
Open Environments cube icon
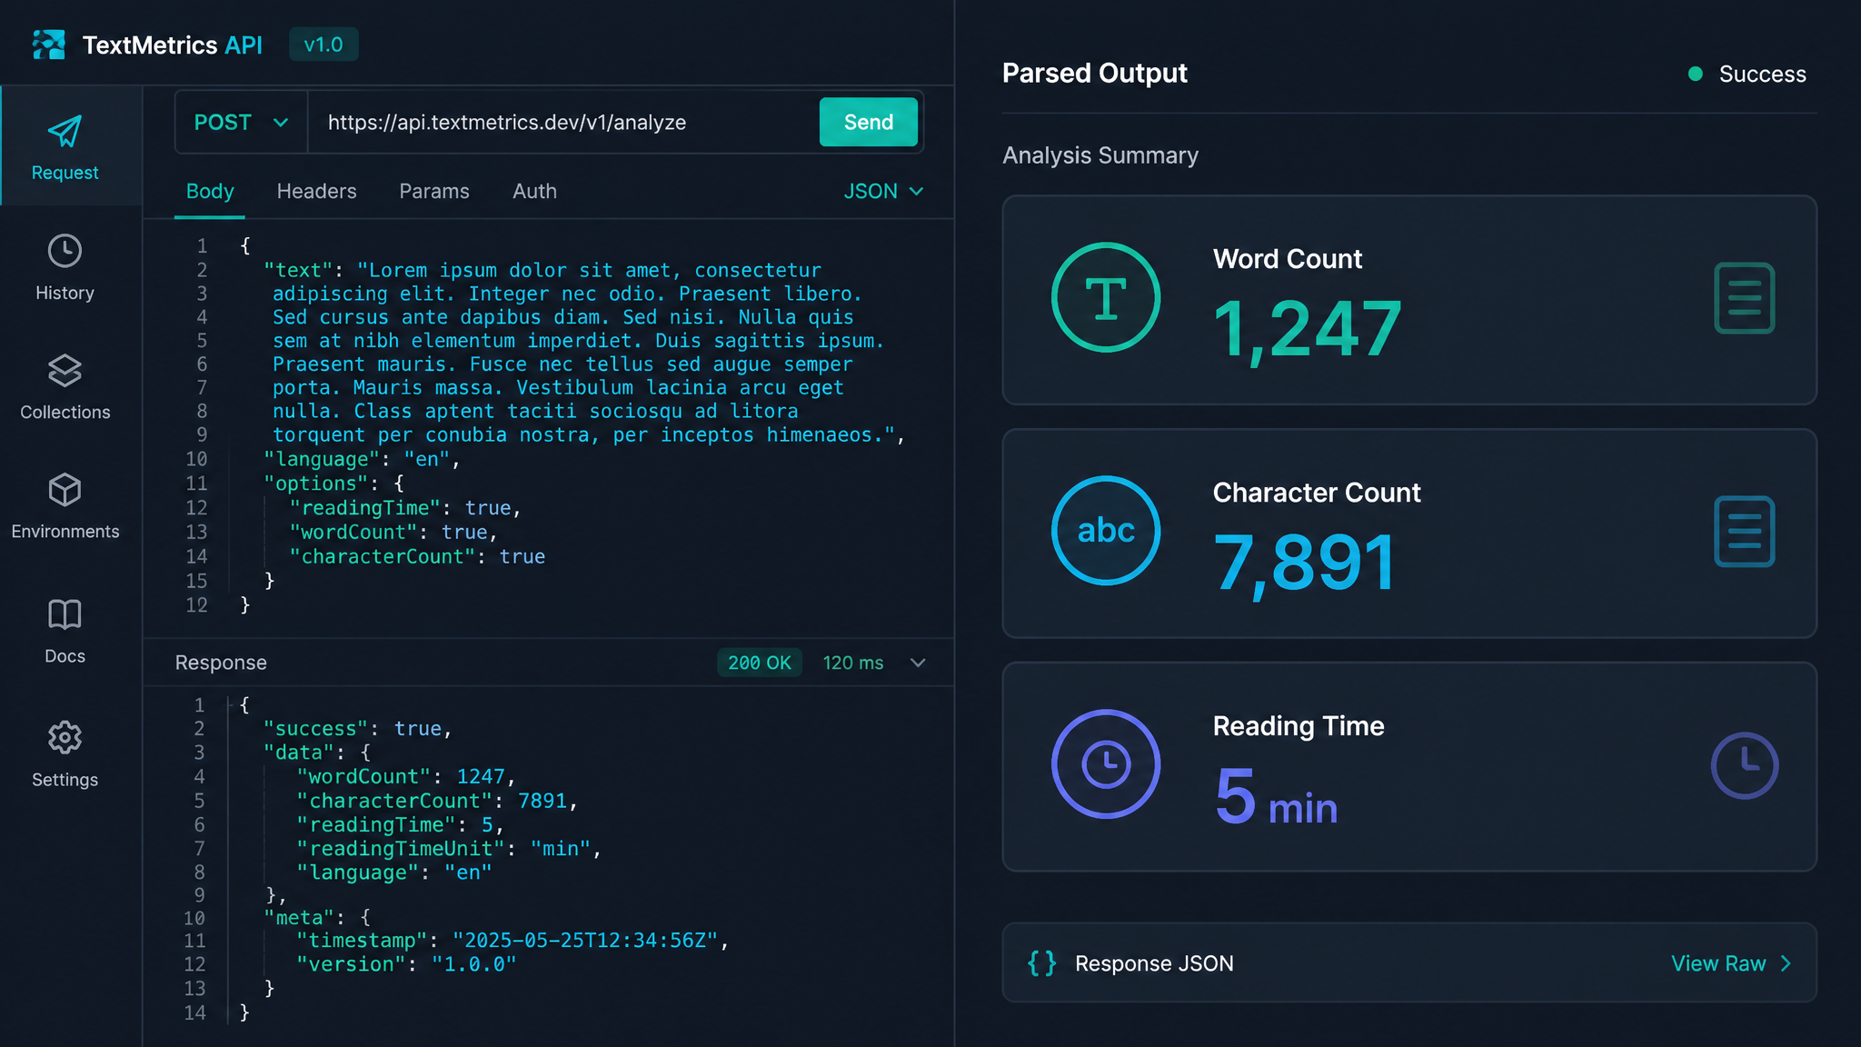pyautogui.click(x=65, y=490)
